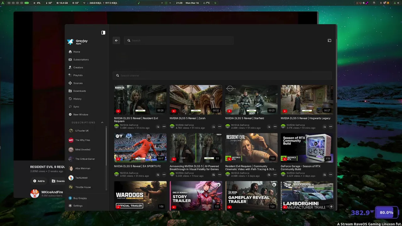Open the EA SPORTS FC video thumbnail
This screenshot has width=402, height=226.
pos(140,148)
